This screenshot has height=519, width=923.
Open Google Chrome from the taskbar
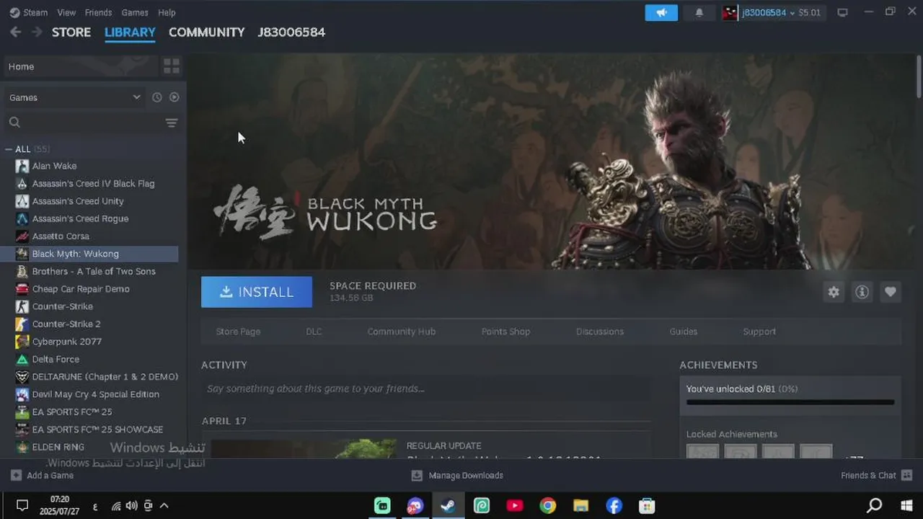point(548,505)
